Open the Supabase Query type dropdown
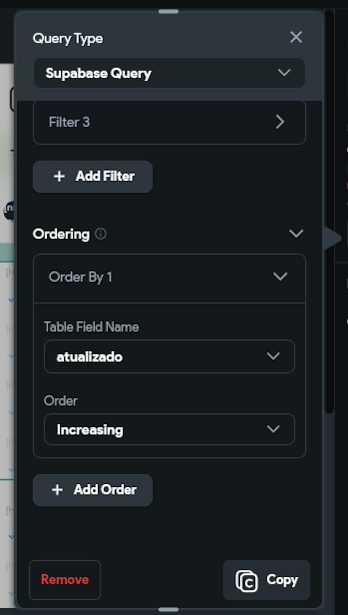This screenshot has height=615, width=348. (x=169, y=73)
